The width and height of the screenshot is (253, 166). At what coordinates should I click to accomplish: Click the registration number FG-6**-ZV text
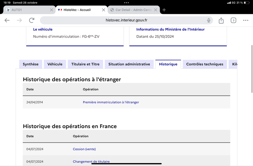click(x=91, y=36)
